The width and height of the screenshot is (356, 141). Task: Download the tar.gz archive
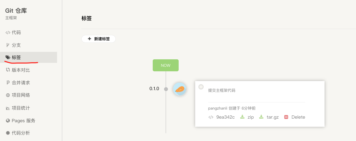point(269,117)
